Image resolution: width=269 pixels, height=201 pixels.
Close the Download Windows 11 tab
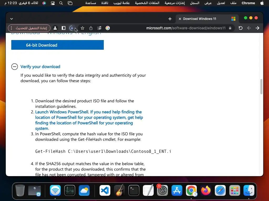180,19
